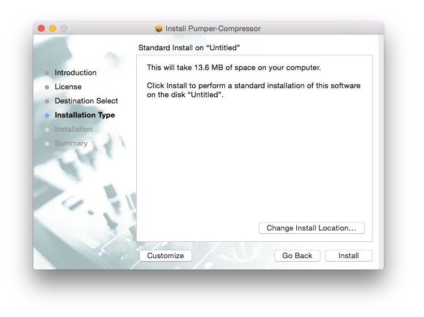Viewport: 424px width, 317px height.
Task: Select the Installation Type step
Action: pos(85,115)
